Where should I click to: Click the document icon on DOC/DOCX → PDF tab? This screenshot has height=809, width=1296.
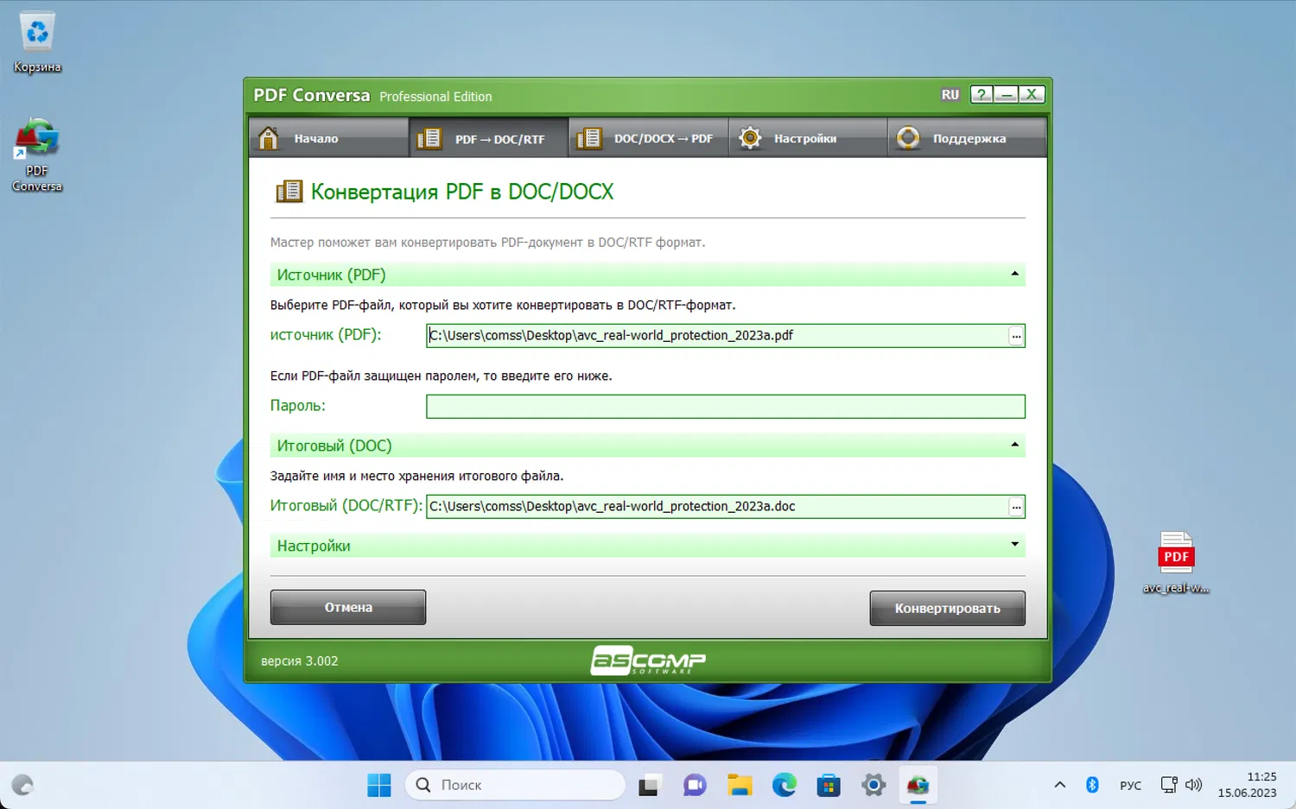point(589,138)
